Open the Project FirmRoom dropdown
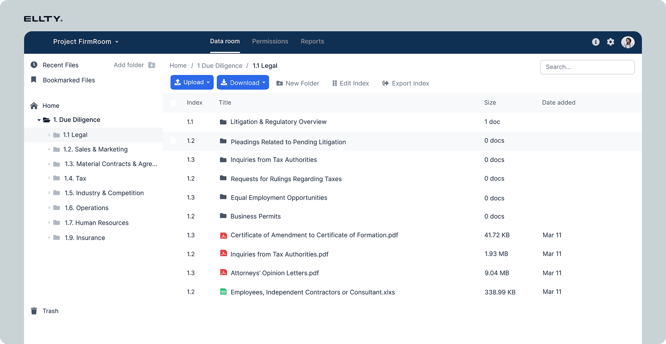 click(x=85, y=42)
